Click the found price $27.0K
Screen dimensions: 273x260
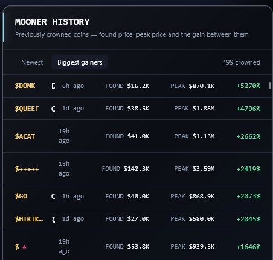click(x=138, y=219)
